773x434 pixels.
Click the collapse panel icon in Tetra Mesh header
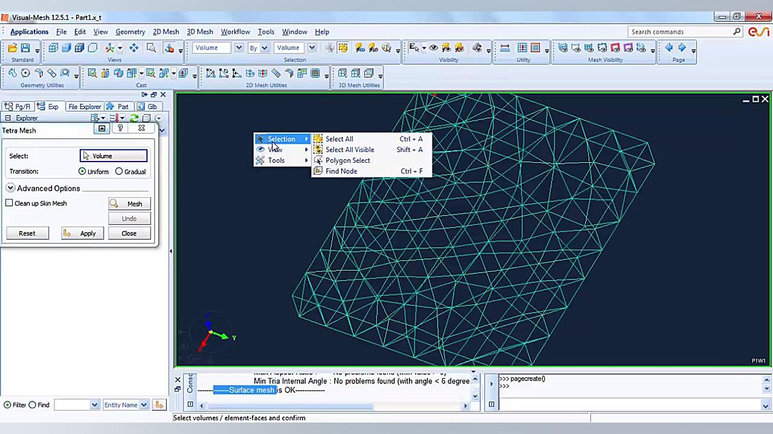click(x=102, y=128)
